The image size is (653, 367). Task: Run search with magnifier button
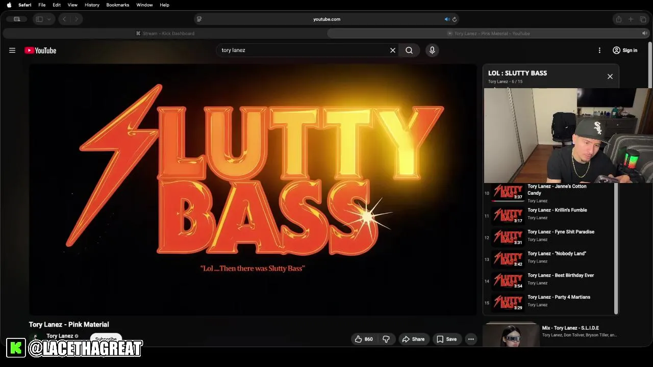pos(409,50)
